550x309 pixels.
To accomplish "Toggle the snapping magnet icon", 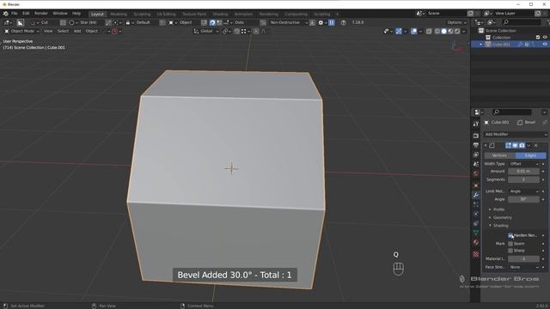I will [237, 31].
